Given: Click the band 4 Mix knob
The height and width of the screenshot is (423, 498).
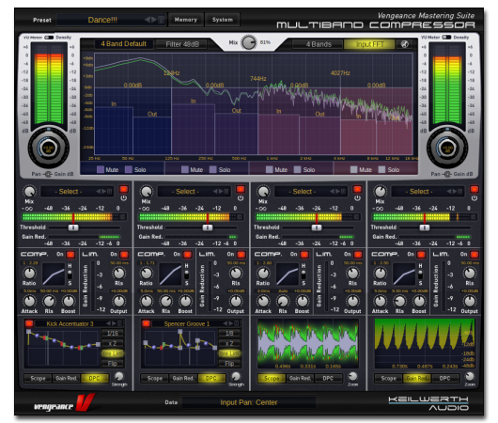Looking at the screenshot, I should coord(381,192).
